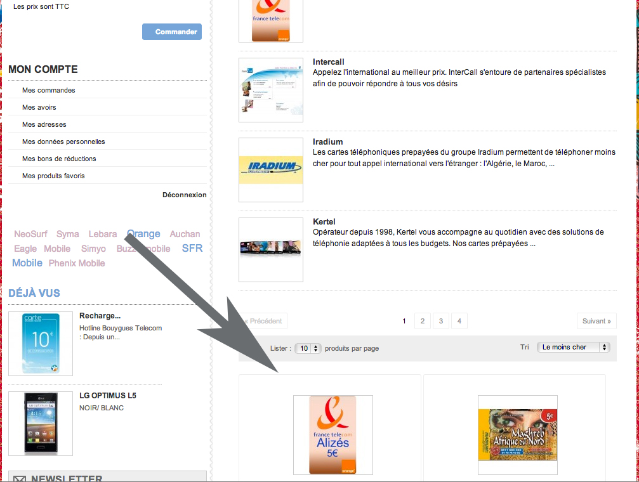Viewport: 639px width, 482px height.
Task: Click the Déconnexion link
Action: pos(184,195)
